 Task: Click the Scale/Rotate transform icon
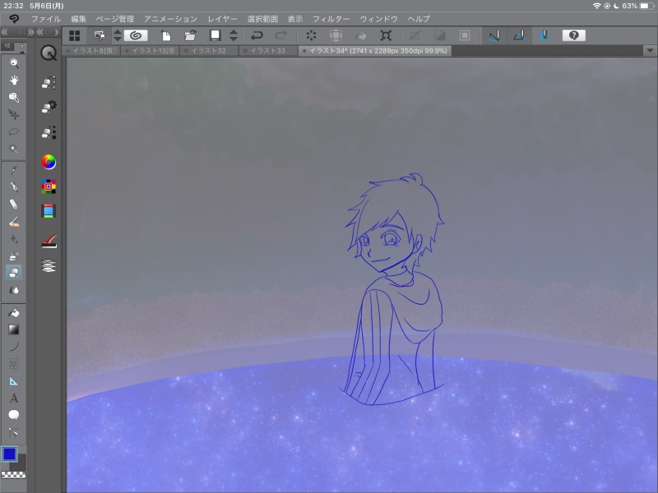386,35
